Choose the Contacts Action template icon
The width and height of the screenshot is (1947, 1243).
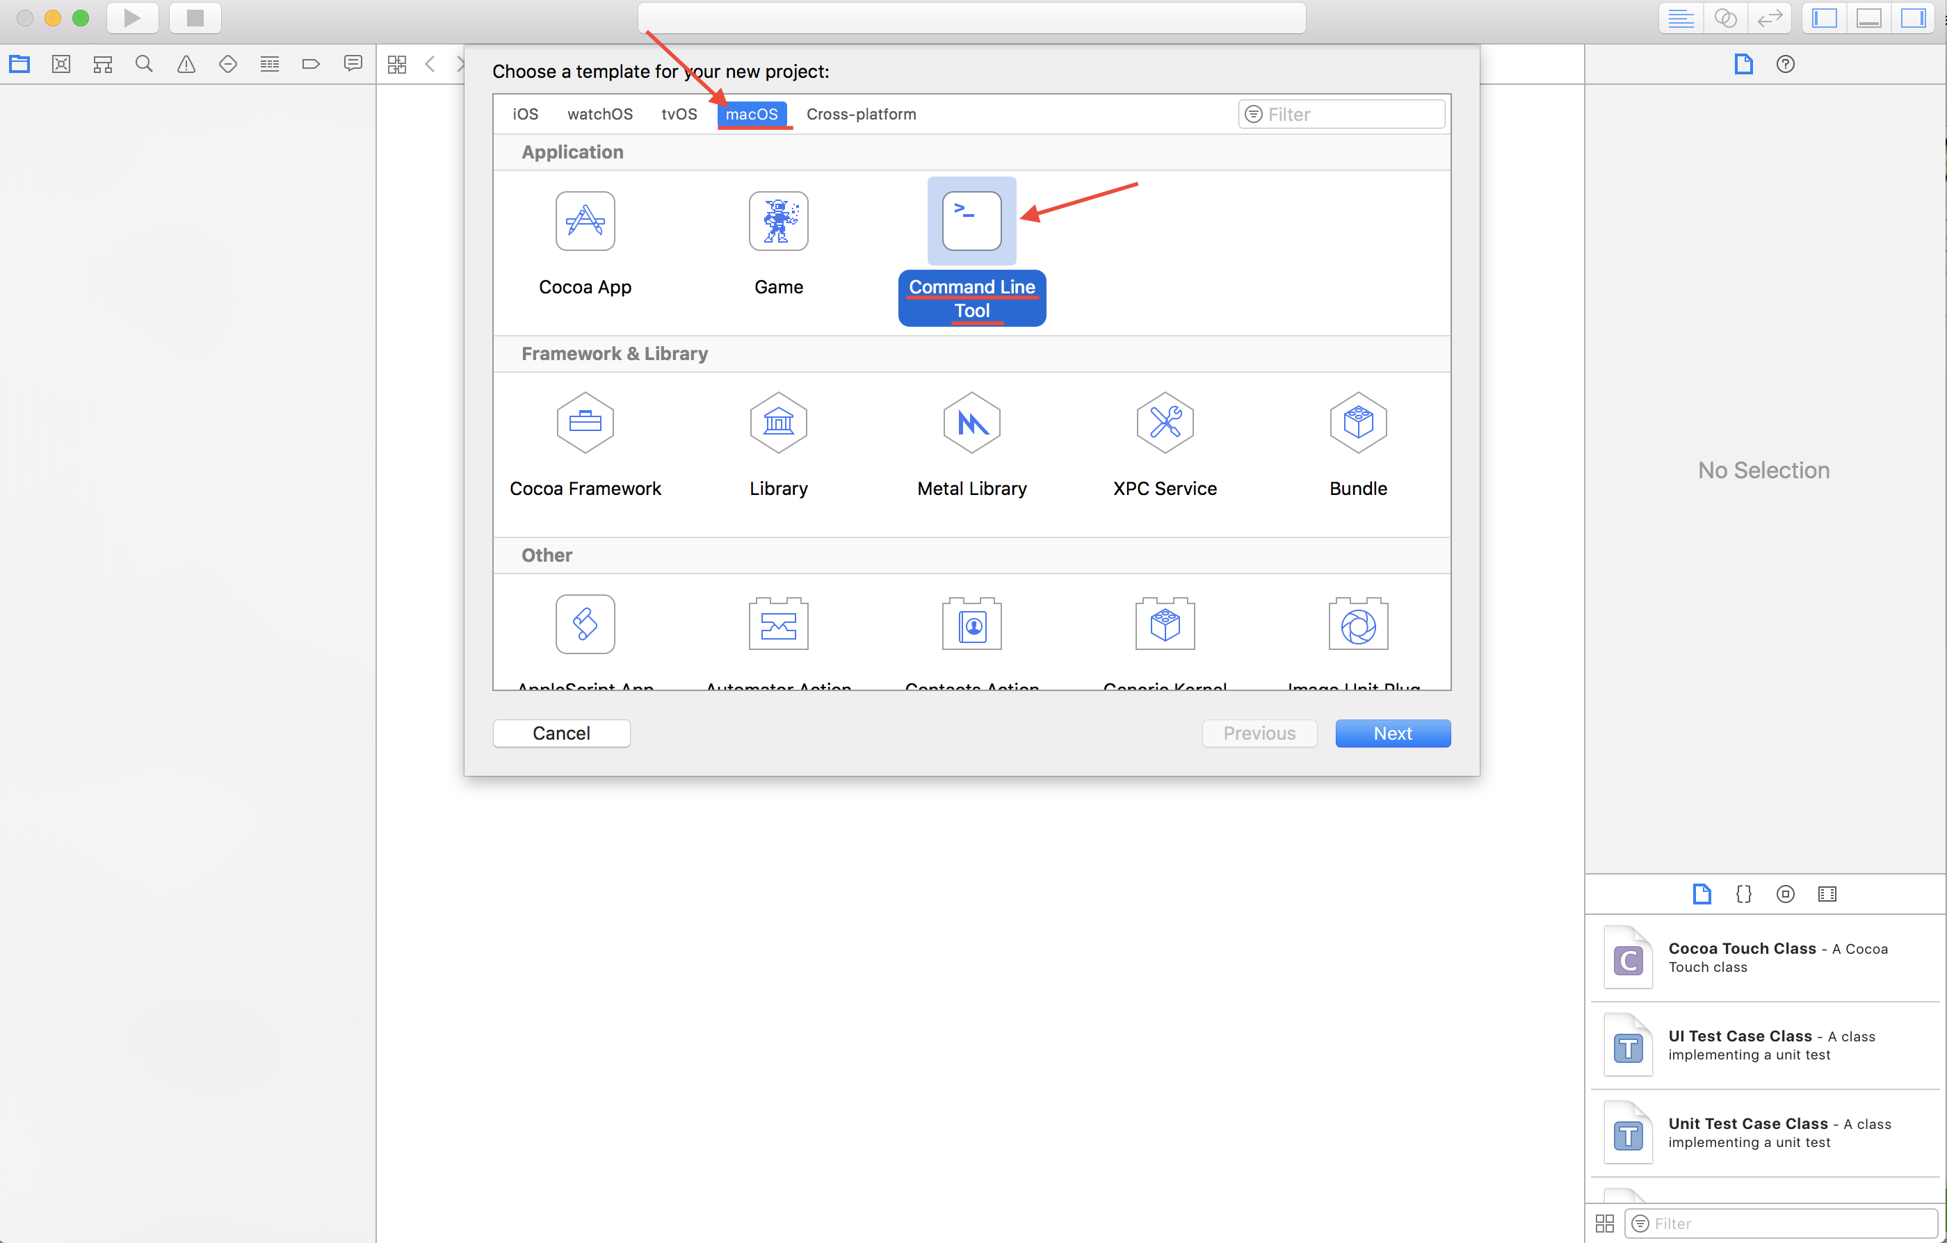[x=972, y=624]
